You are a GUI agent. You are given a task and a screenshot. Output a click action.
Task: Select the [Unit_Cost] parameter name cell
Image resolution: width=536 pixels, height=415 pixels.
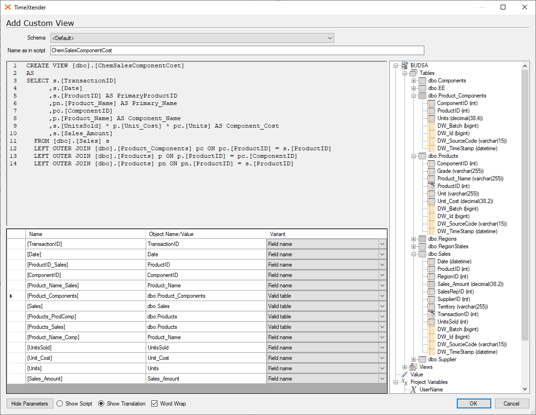[86, 358]
